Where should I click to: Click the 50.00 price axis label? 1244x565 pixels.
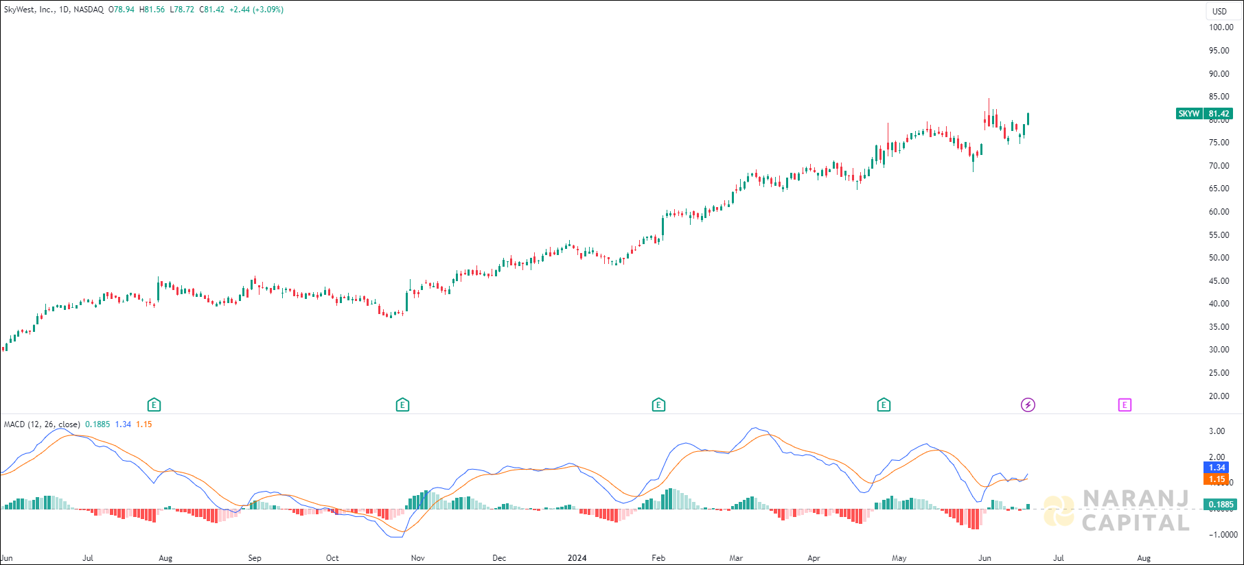tap(1219, 258)
